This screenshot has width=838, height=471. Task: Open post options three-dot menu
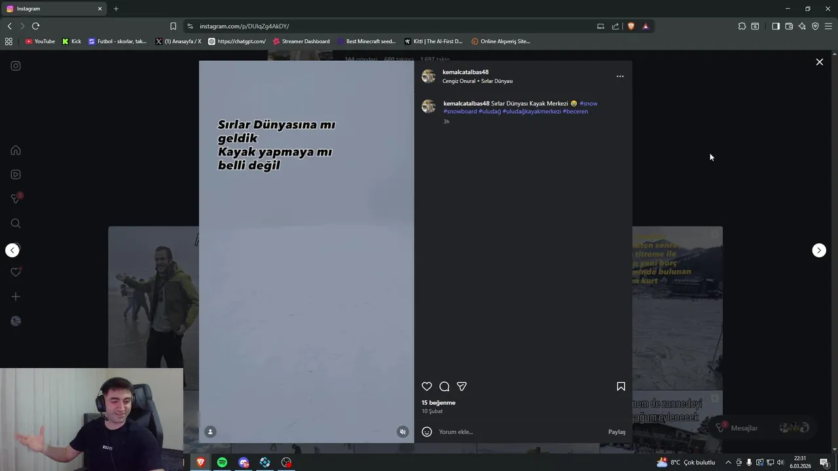pos(620,77)
